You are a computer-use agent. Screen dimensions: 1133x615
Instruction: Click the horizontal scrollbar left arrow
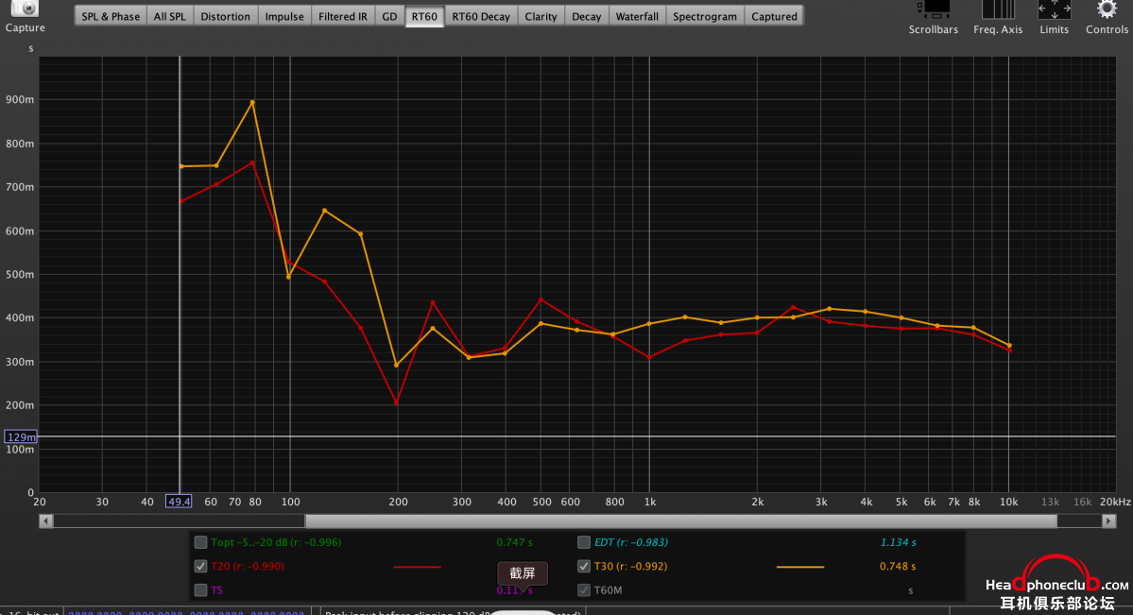(45, 521)
